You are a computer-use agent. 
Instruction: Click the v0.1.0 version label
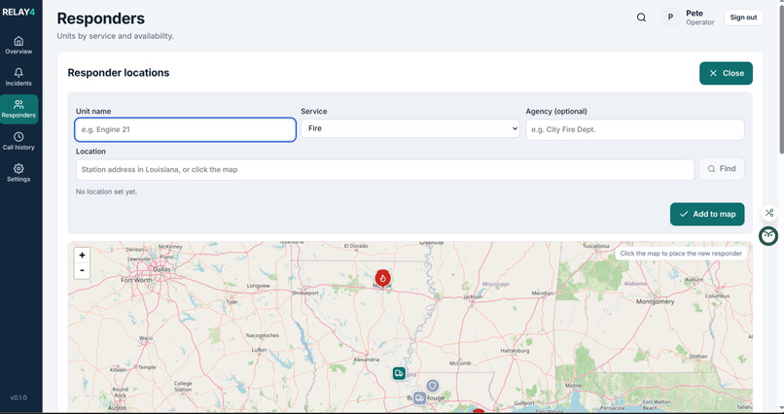18,398
